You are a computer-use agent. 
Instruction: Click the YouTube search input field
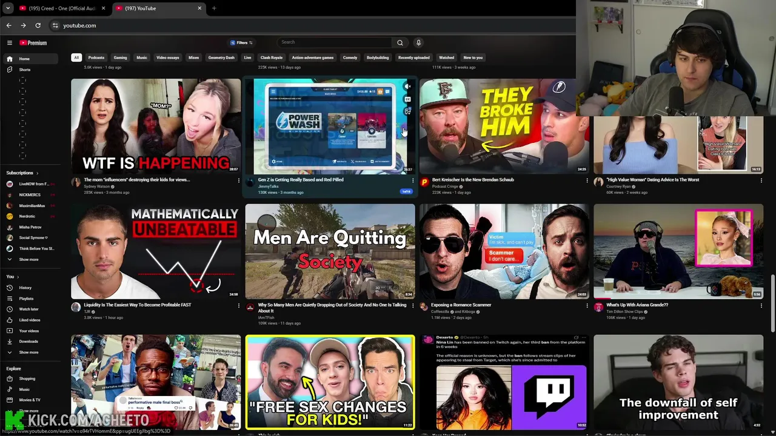pyautogui.click(x=335, y=42)
